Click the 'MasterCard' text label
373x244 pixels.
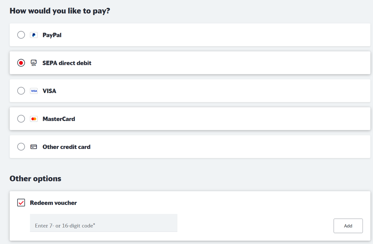click(x=59, y=119)
